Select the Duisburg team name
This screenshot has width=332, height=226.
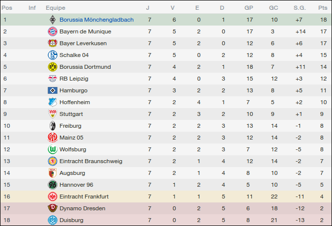click(71, 220)
